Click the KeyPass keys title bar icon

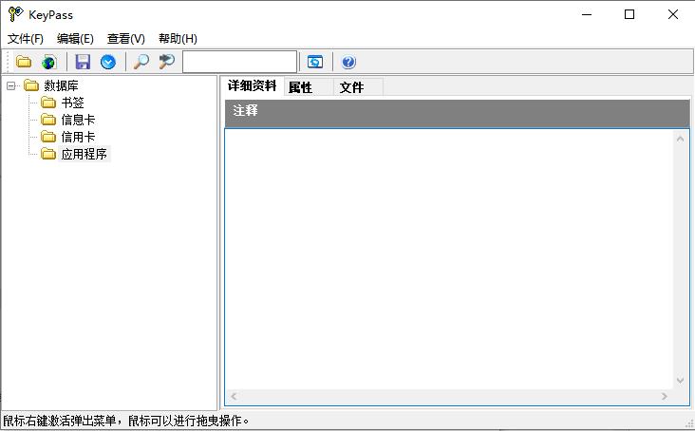click(x=16, y=14)
